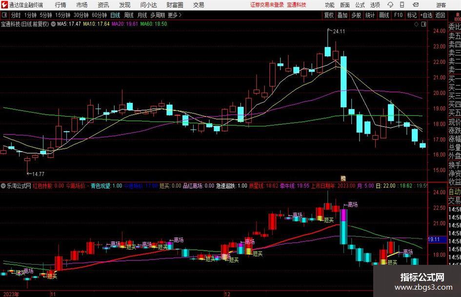Click the 14.77 low price marker
Image resolution: width=461 pixels, height=297 pixels.
(x=38, y=174)
